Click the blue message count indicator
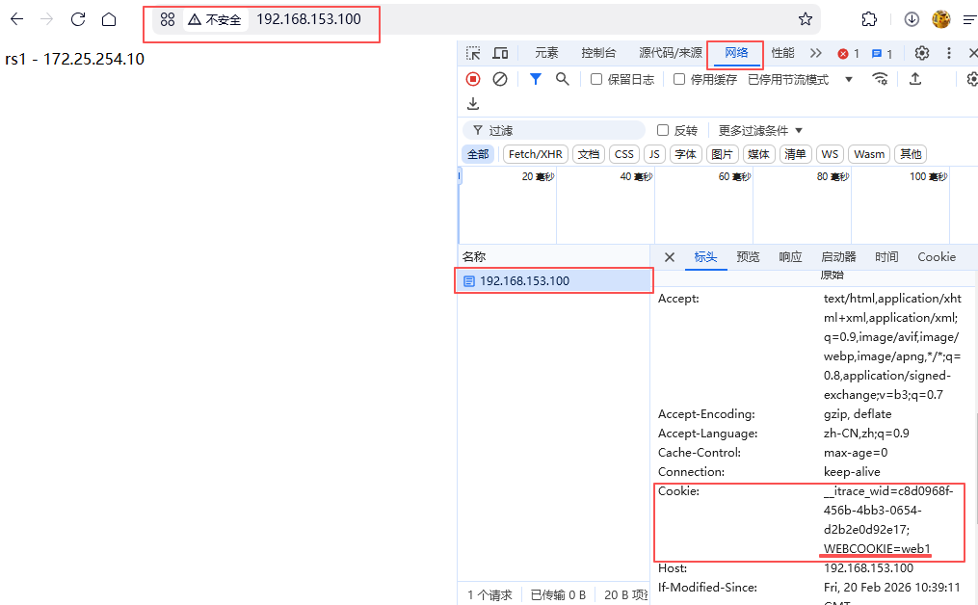 point(882,54)
